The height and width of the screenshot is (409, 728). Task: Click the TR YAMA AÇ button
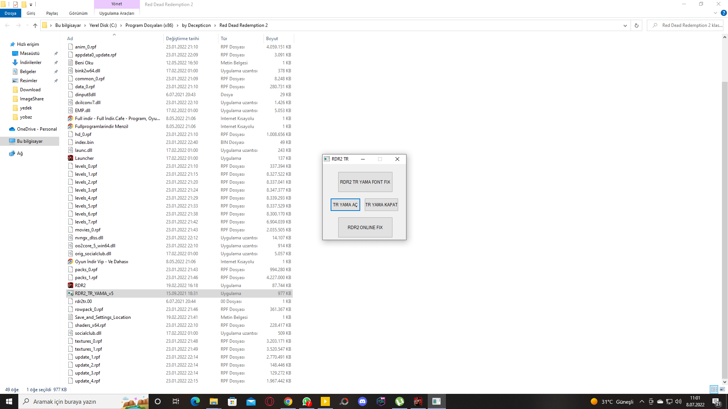click(345, 205)
